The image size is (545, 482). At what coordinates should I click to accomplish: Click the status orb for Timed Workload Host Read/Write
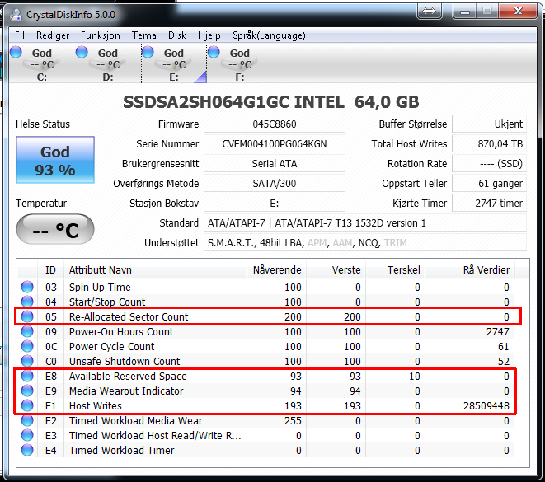click(27, 436)
